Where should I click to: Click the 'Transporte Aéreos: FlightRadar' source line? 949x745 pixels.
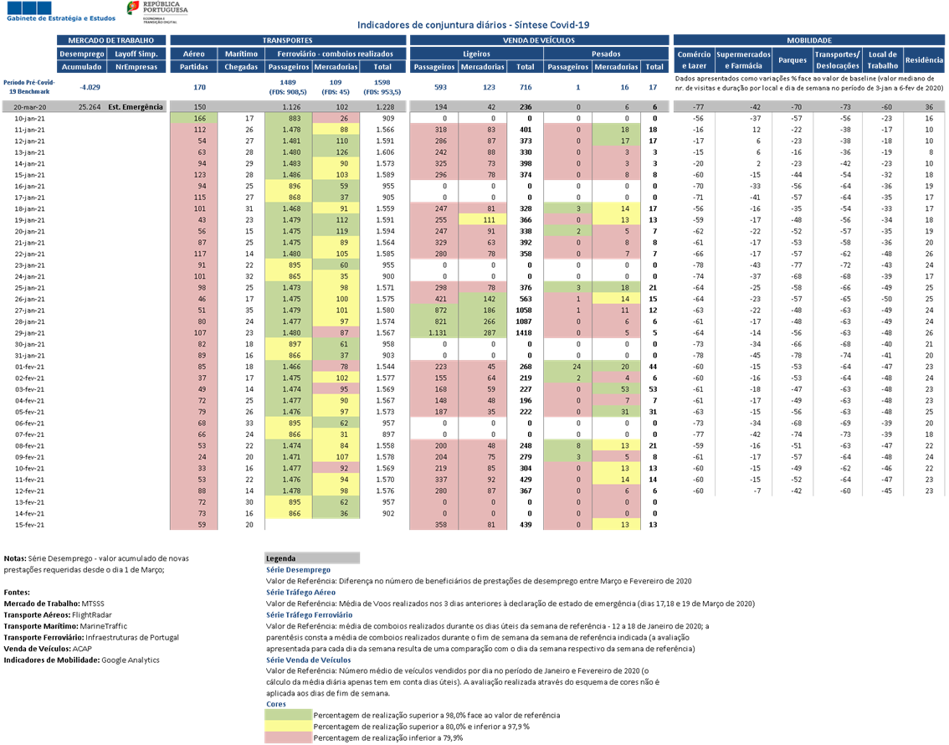click(58, 615)
